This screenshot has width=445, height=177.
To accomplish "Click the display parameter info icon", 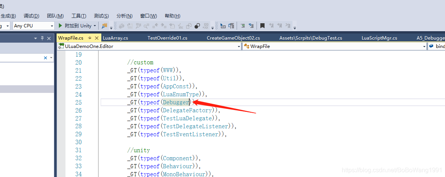I will (231, 26).
